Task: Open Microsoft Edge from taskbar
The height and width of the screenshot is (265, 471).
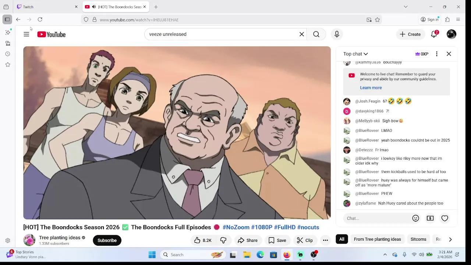Action: (x=260, y=255)
